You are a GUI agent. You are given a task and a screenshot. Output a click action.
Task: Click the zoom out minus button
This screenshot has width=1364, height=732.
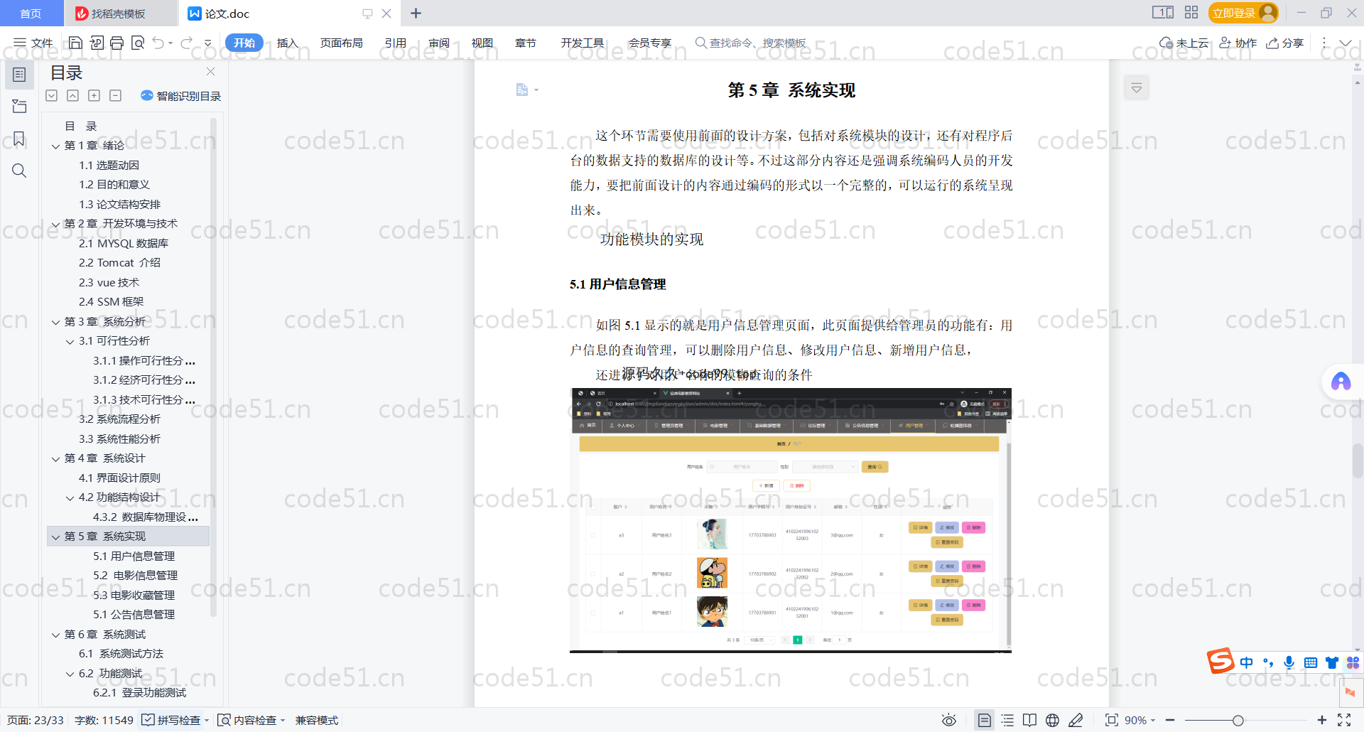pos(1170,720)
